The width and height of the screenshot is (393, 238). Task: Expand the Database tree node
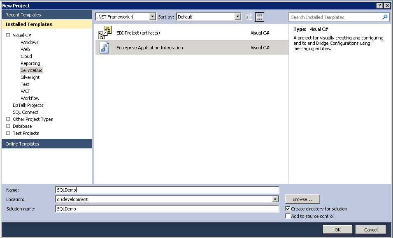point(8,126)
